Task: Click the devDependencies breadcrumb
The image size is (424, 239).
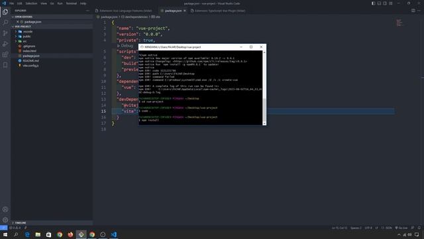Action: click(134, 17)
